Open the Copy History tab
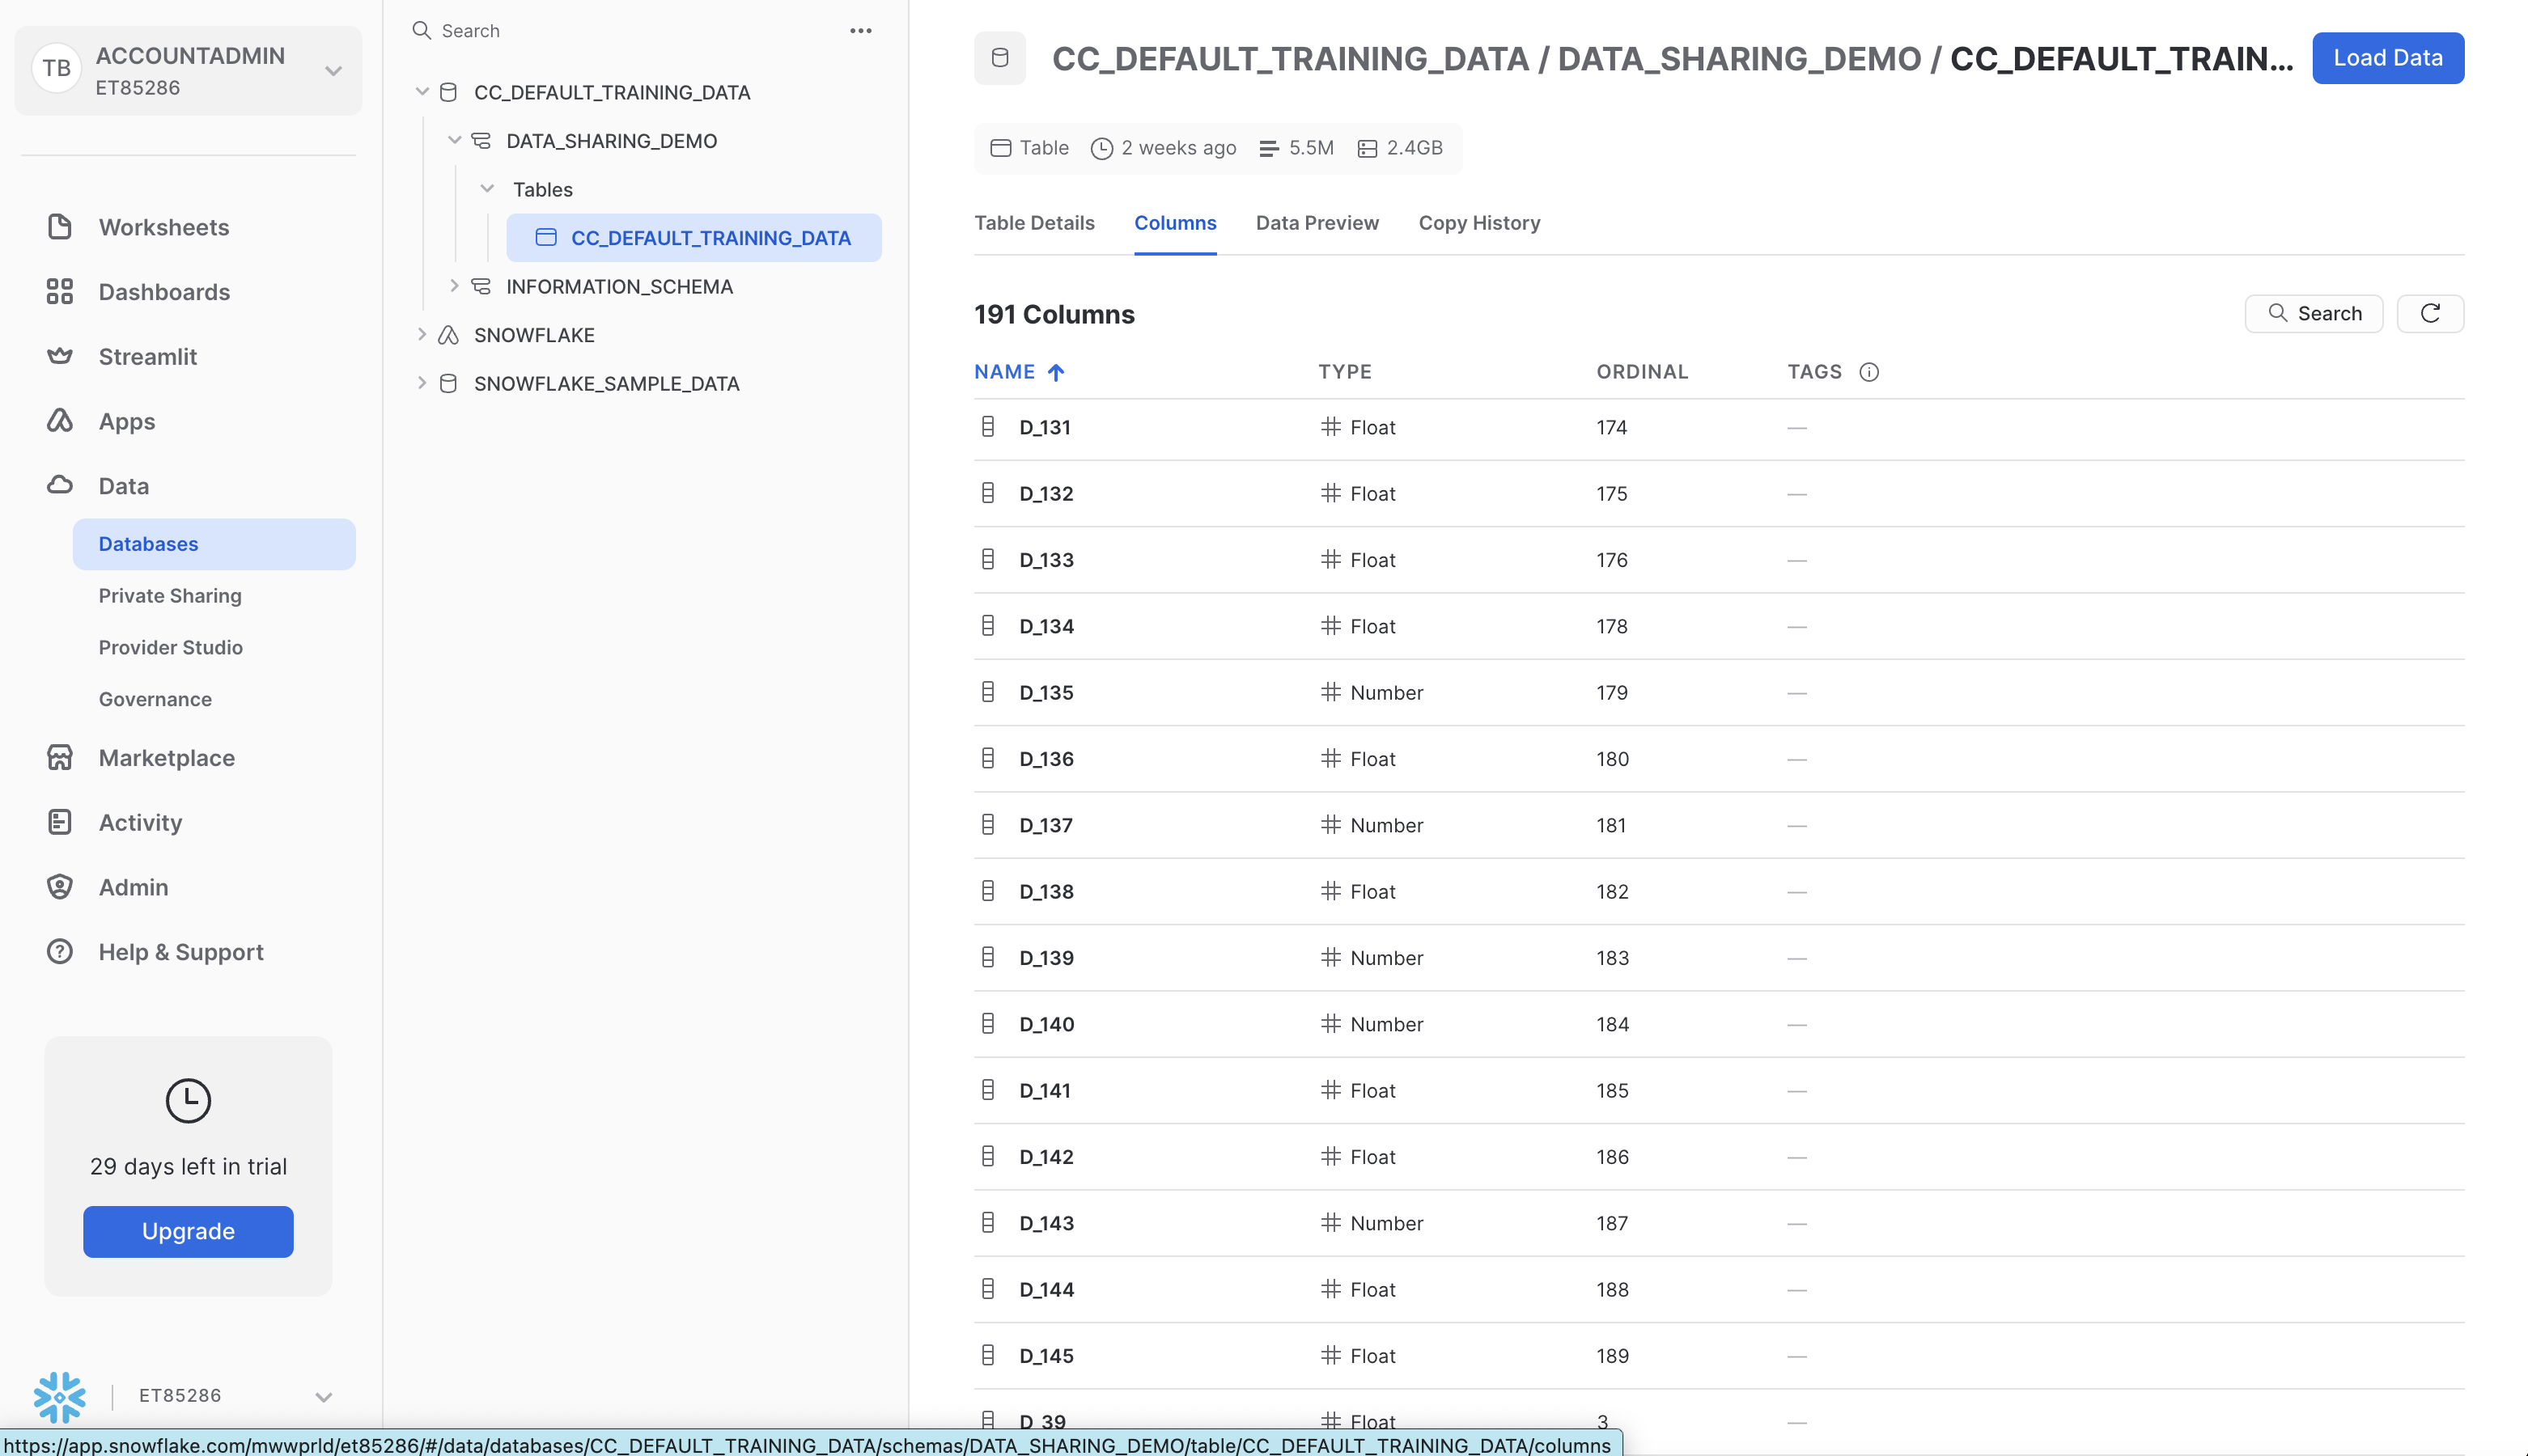Viewport: 2528px width, 1456px height. point(1478,223)
